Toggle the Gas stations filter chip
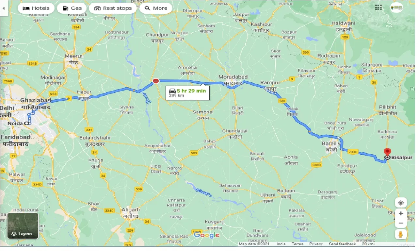Screen dimensions: 418x251 72,8
